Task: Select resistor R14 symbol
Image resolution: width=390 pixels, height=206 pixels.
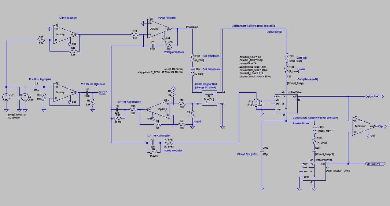Action: (41, 39)
